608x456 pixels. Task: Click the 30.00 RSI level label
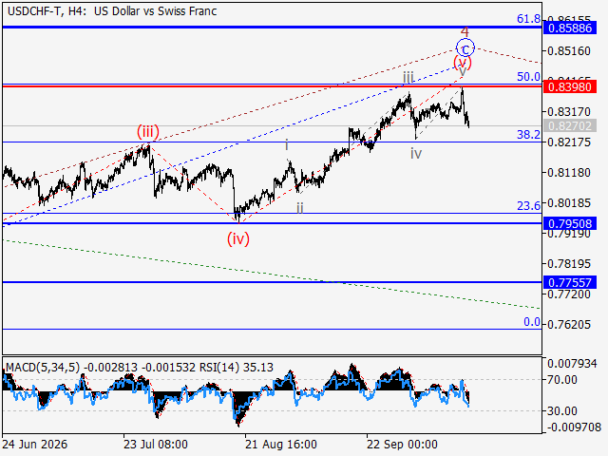561,410
